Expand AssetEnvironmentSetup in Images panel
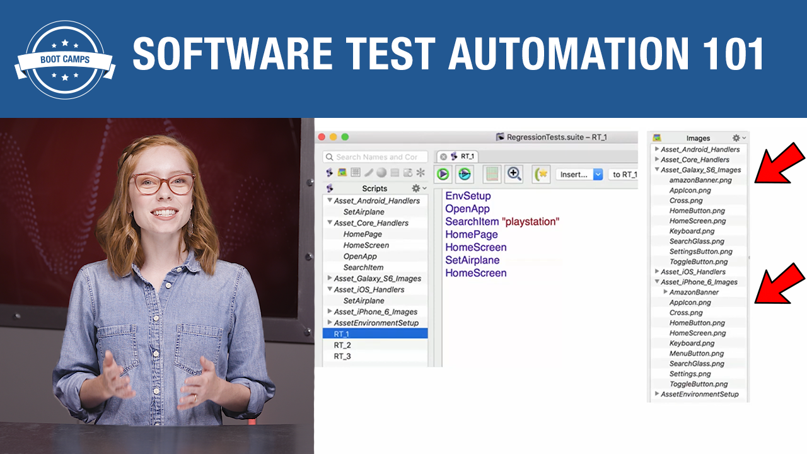 point(657,394)
